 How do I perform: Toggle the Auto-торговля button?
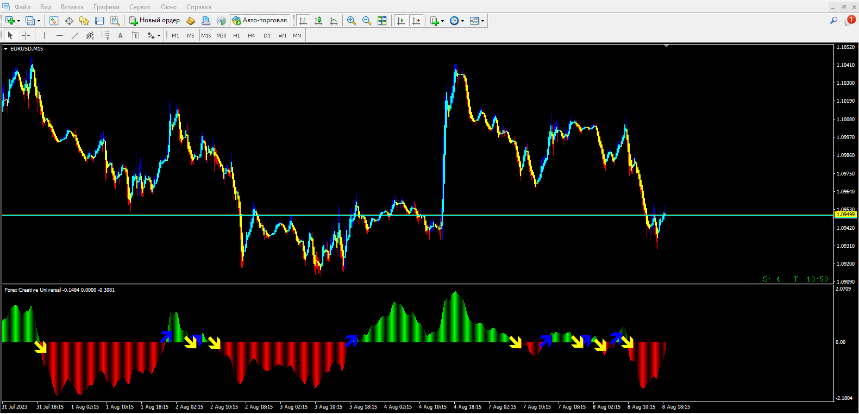tap(260, 21)
